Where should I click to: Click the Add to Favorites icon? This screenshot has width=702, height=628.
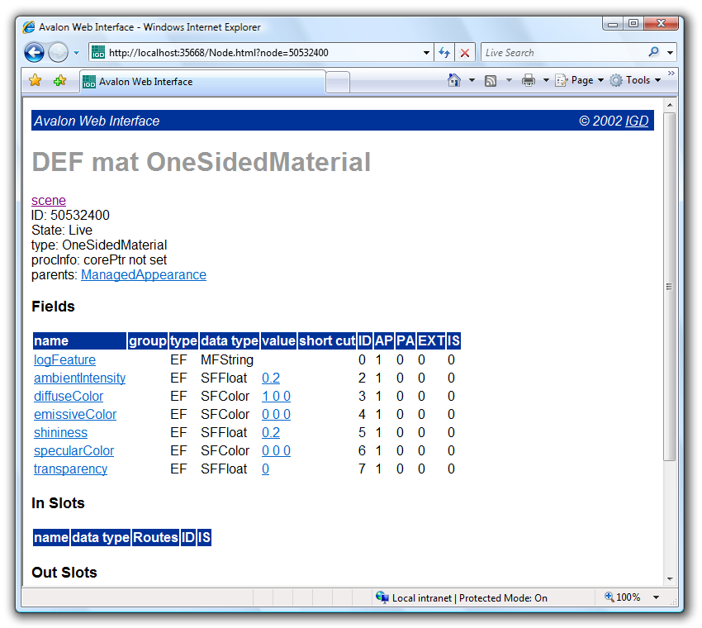pos(59,81)
